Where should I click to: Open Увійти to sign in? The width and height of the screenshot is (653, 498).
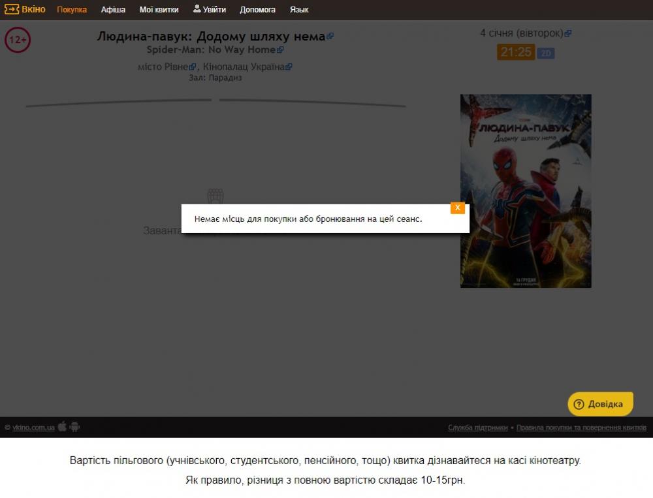coord(210,10)
